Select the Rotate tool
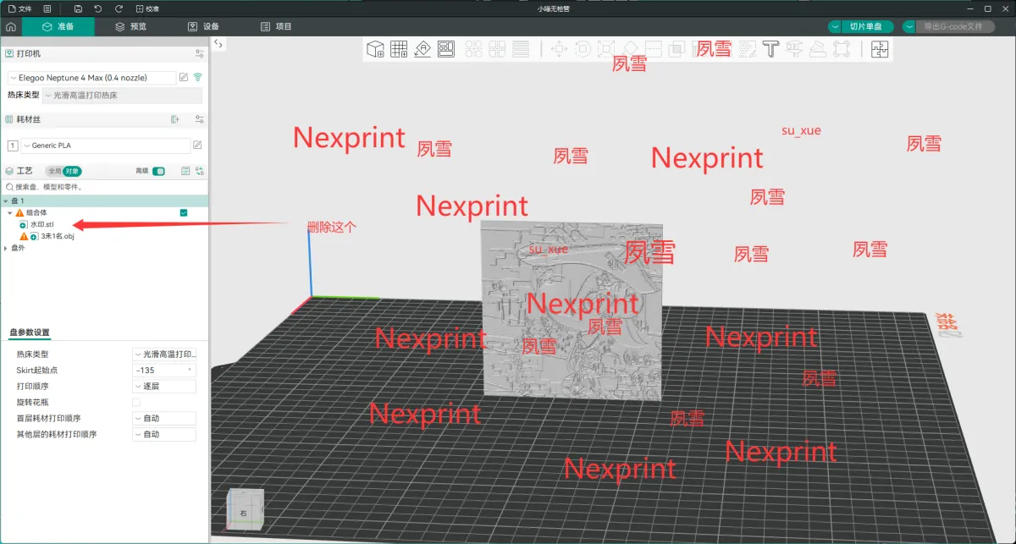Screen dimensions: 1016x544 (583, 49)
